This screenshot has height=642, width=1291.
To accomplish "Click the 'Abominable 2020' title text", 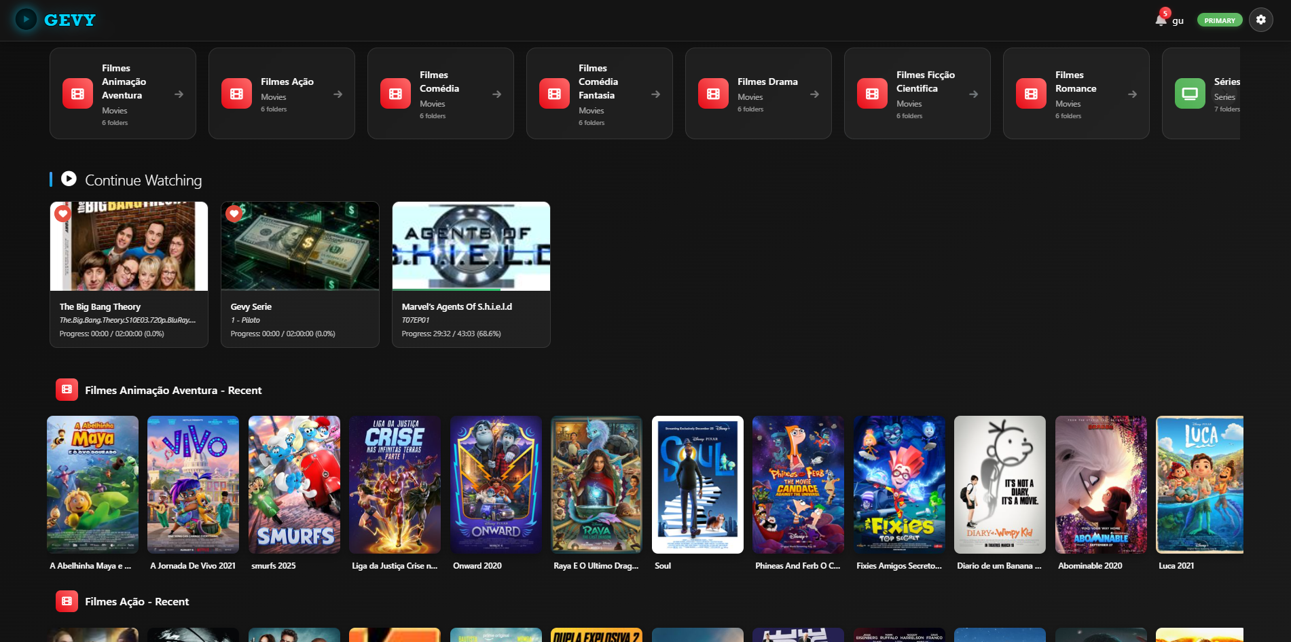I will click(1090, 566).
